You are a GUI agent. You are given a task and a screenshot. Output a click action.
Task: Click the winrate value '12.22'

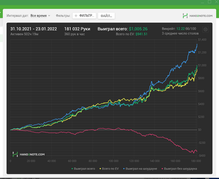[181, 29]
